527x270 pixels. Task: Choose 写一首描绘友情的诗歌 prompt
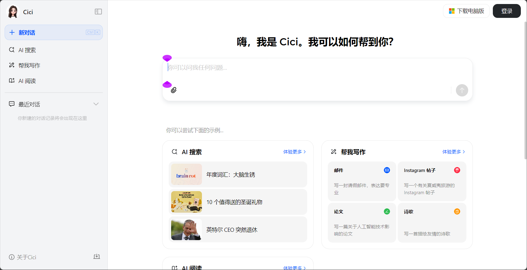pos(427,234)
